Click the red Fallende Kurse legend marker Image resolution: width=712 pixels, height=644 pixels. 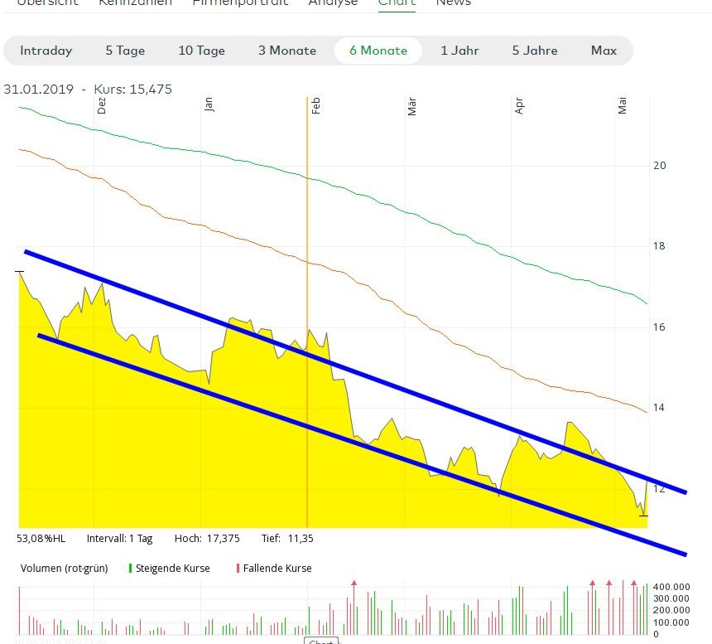point(238,569)
